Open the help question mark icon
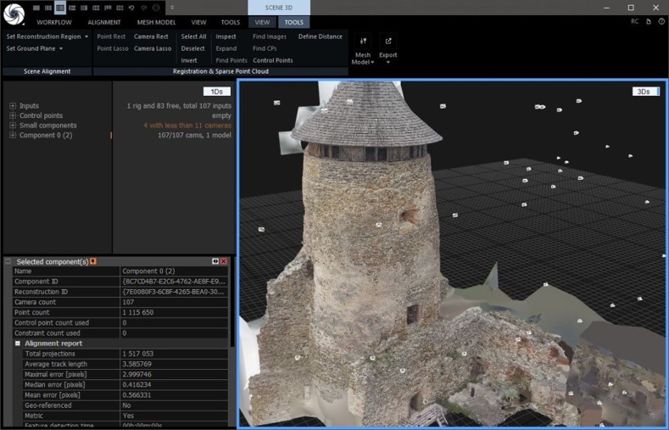The width and height of the screenshot is (669, 430). [x=661, y=22]
